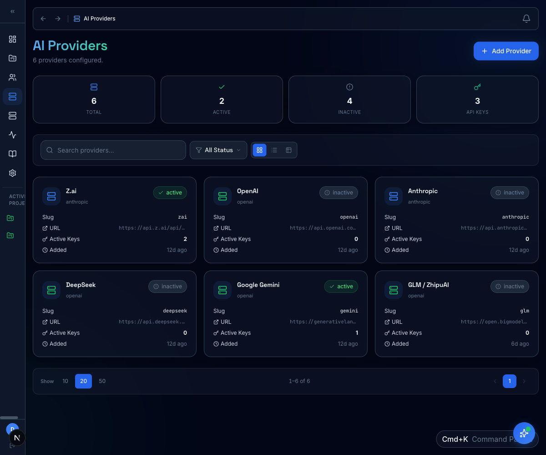Click the Inactive providers stat card
The image size is (546, 455).
(x=349, y=99)
